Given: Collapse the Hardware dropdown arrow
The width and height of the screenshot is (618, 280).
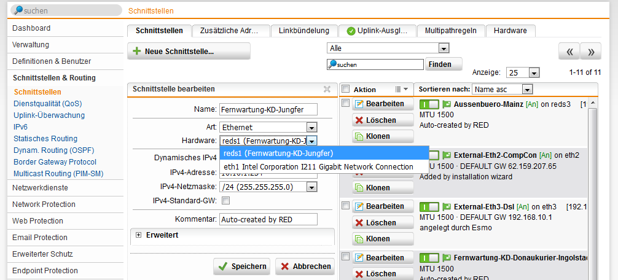Looking at the screenshot, I should pos(312,141).
